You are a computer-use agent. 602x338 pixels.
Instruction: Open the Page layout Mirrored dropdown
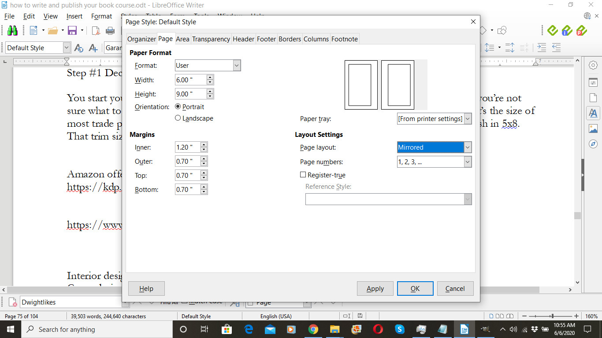(x=468, y=147)
